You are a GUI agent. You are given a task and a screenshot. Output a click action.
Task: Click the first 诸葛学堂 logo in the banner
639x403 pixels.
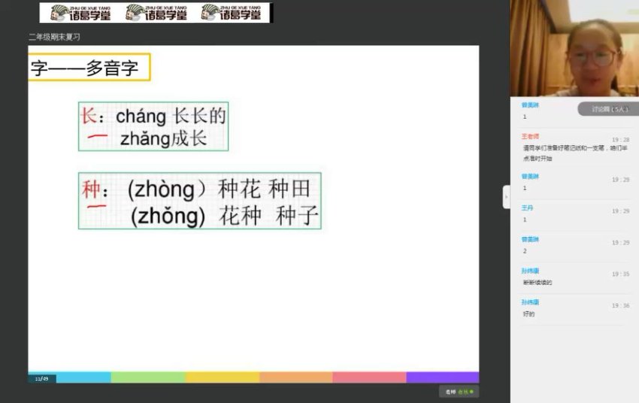[x=81, y=13]
